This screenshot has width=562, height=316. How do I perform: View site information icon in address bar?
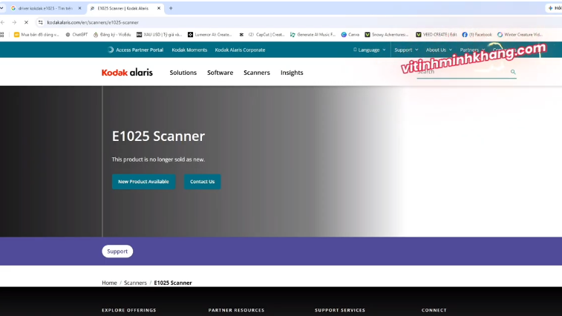coord(41,22)
